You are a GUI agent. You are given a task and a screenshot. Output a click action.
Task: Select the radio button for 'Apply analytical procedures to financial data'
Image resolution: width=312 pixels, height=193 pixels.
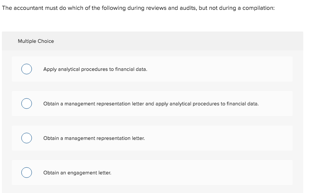[x=27, y=69]
